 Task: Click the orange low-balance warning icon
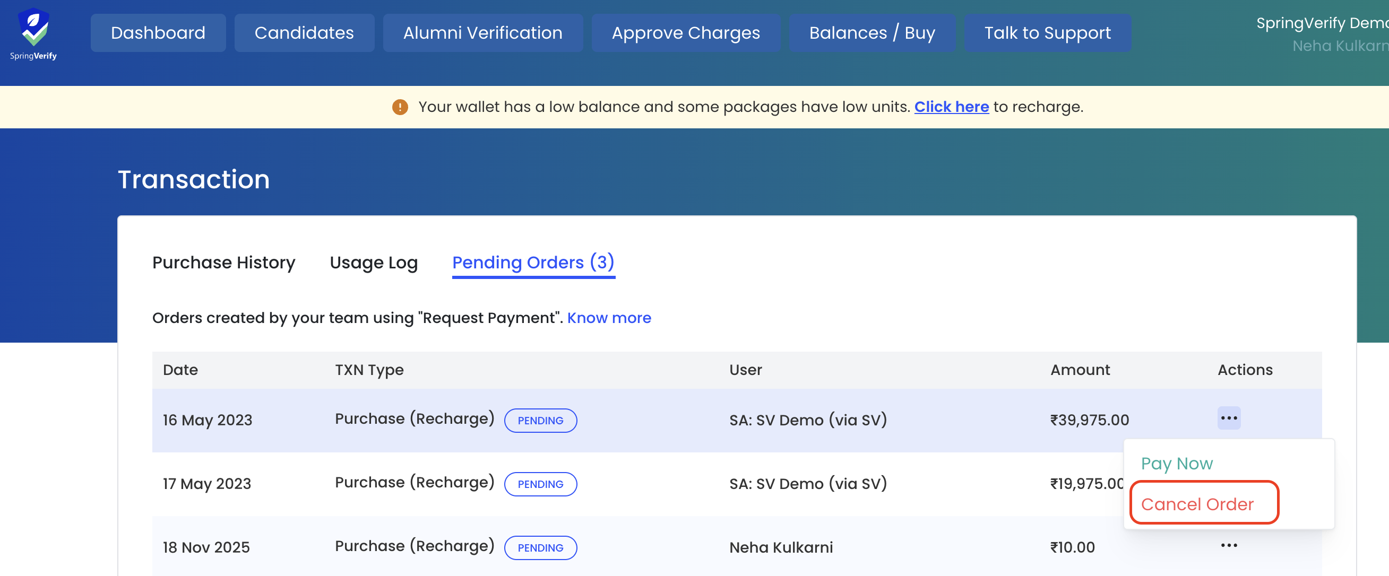tap(400, 107)
